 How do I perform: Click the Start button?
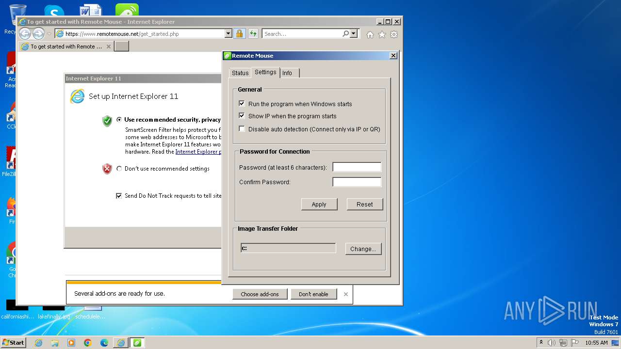(x=14, y=342)
